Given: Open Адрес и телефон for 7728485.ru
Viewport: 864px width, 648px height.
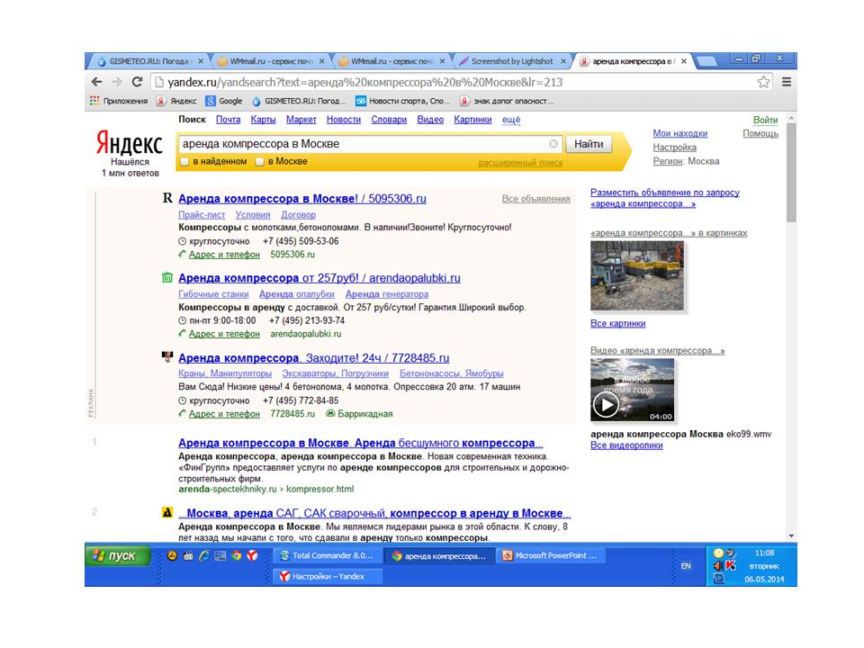Looking at the screenshot, I should 224,414.
